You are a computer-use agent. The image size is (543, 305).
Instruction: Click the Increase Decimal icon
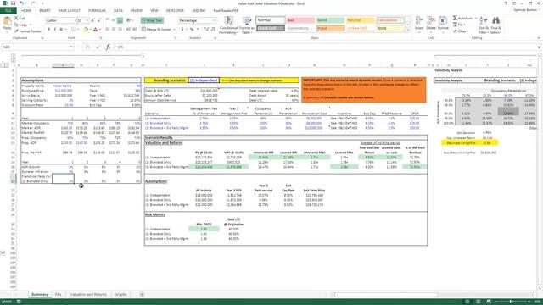click(x=207, y=30)
